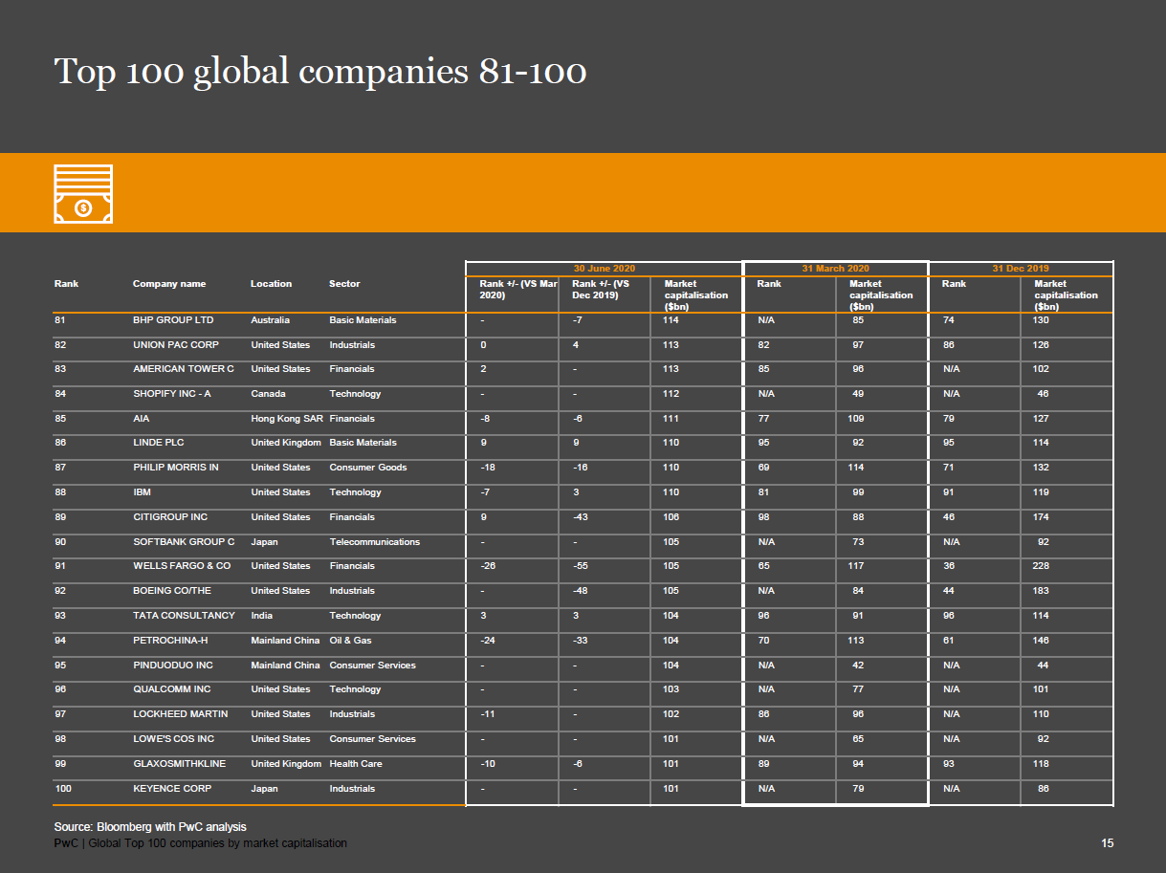Click the money bill icon in orange banner

coord(83,194)
